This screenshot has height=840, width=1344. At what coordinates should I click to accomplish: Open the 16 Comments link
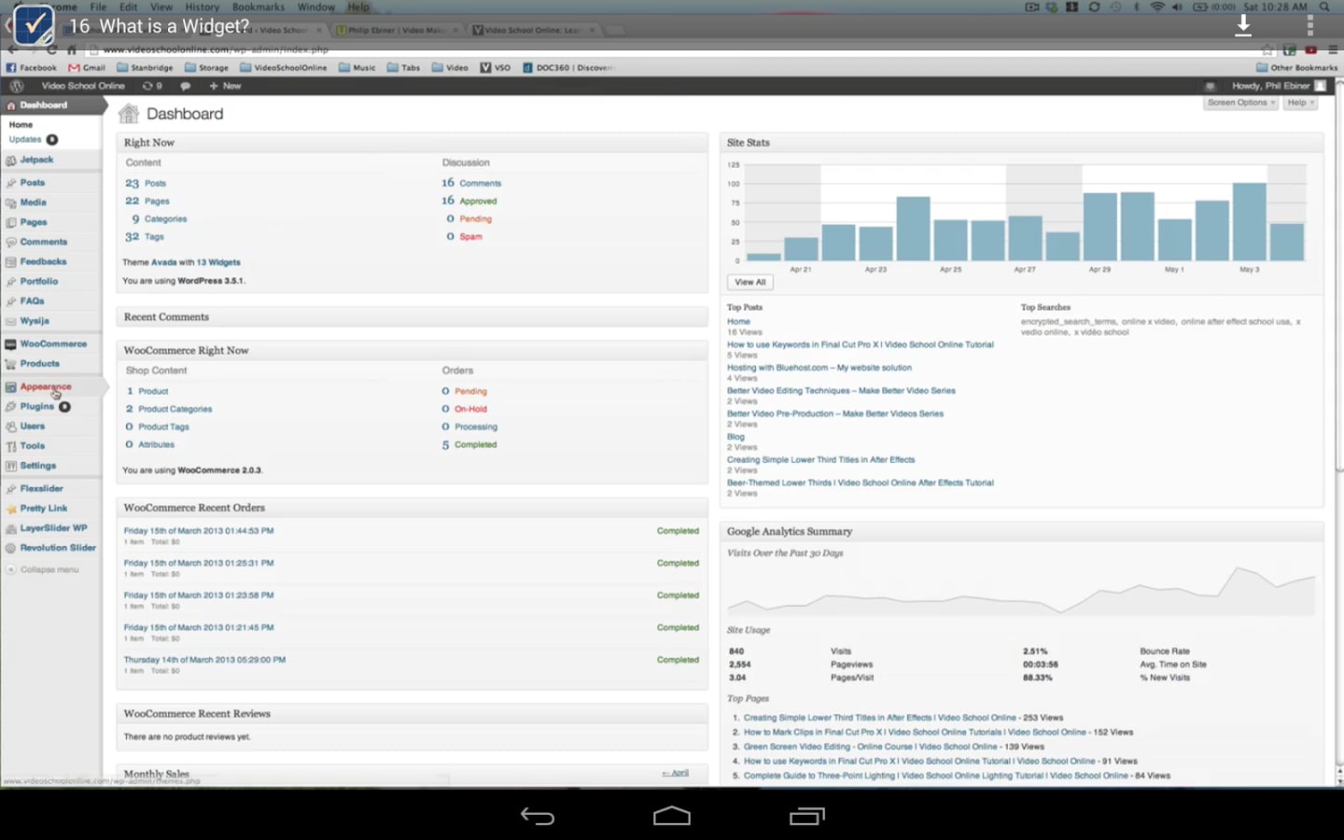coord(471,183)
